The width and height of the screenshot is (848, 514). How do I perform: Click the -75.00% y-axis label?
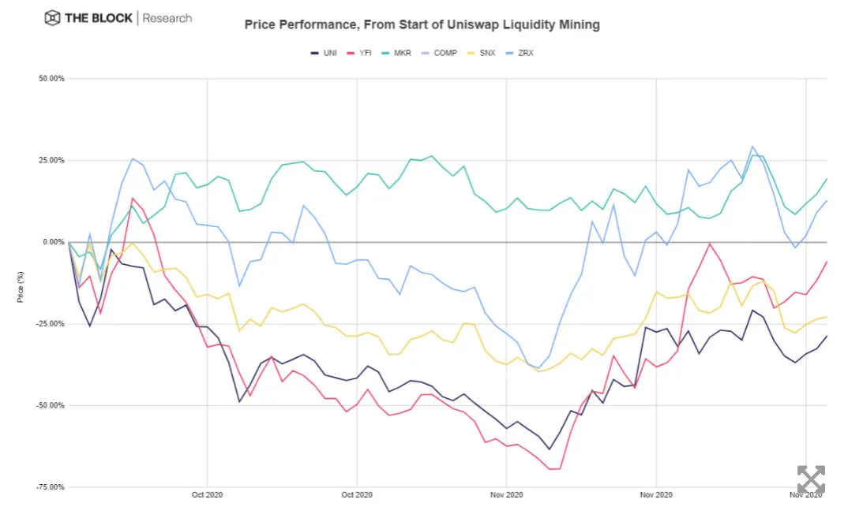click(51, 487)
